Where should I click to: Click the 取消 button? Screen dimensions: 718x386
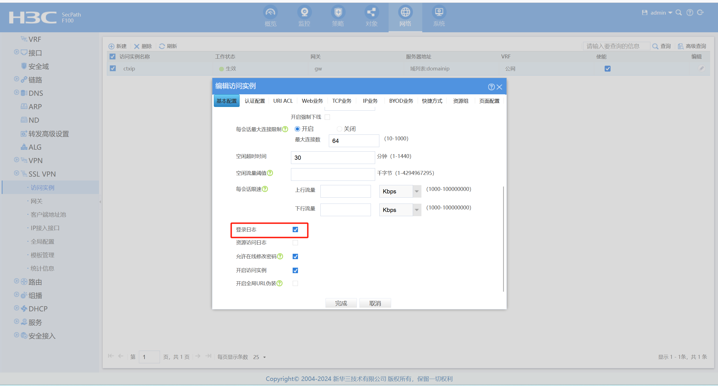tap(375, 303)
